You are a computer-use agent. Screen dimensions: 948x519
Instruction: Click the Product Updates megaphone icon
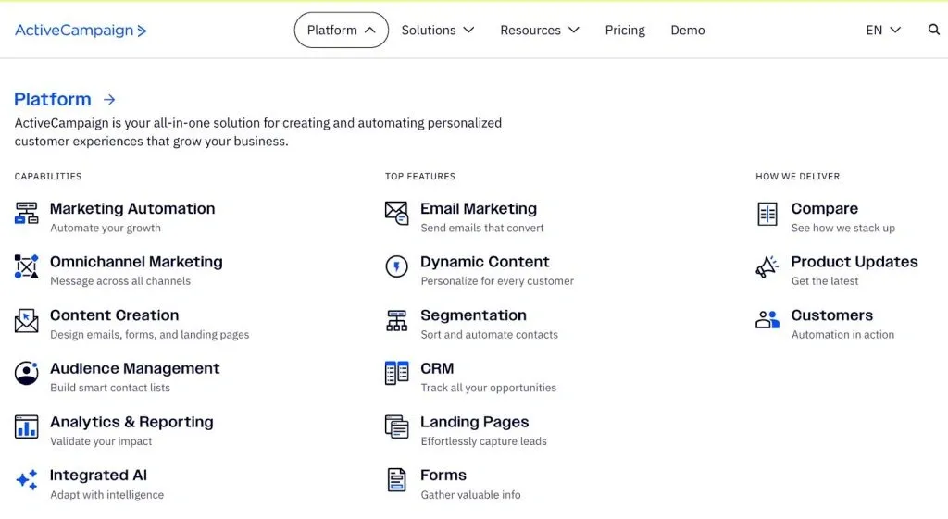[x=767, y=266]
